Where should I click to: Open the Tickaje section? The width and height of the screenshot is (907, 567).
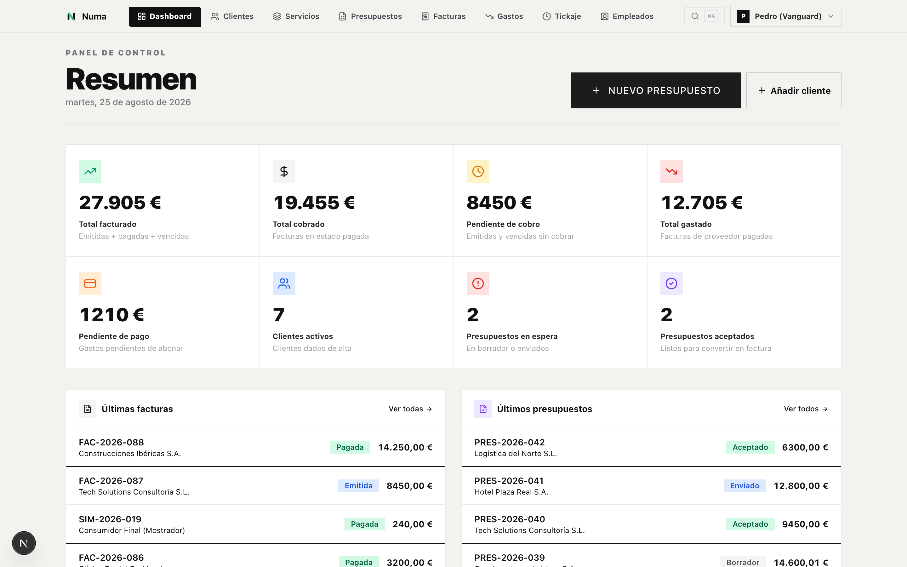point(562,16)
